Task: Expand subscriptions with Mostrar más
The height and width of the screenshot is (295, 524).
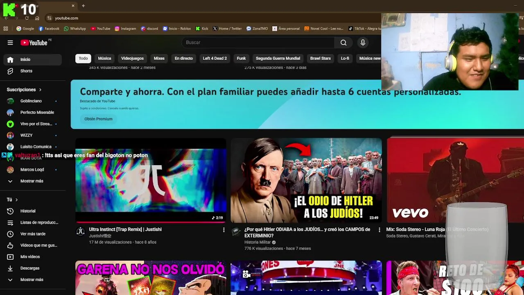Action: point(33,181)
